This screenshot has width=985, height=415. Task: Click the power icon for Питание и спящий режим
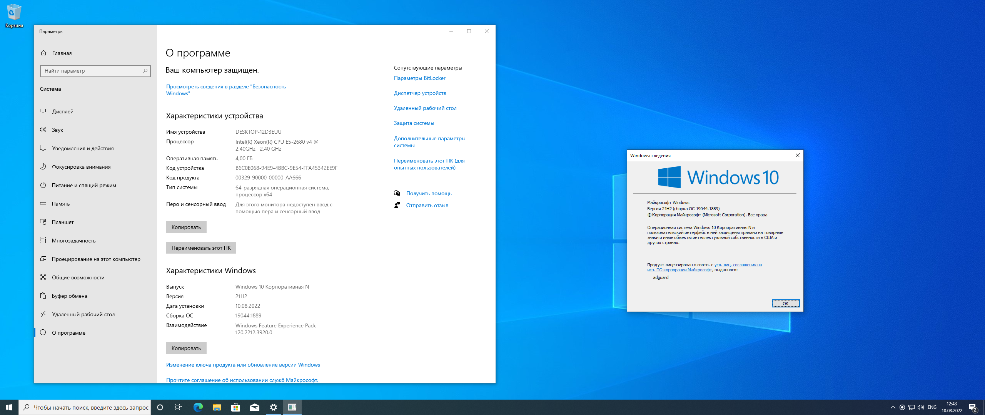coord(43,185)
